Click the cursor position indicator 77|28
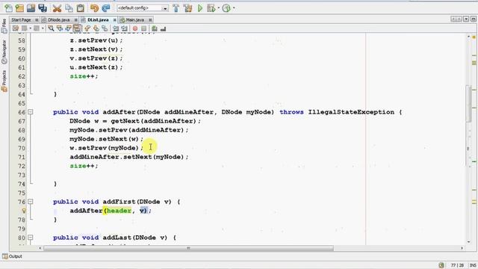 (x=457, y=265)
